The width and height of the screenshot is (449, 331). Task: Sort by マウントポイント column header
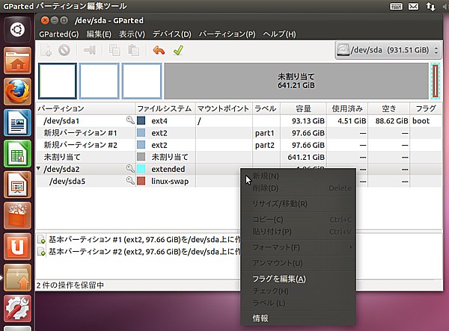tap(224, 108)
